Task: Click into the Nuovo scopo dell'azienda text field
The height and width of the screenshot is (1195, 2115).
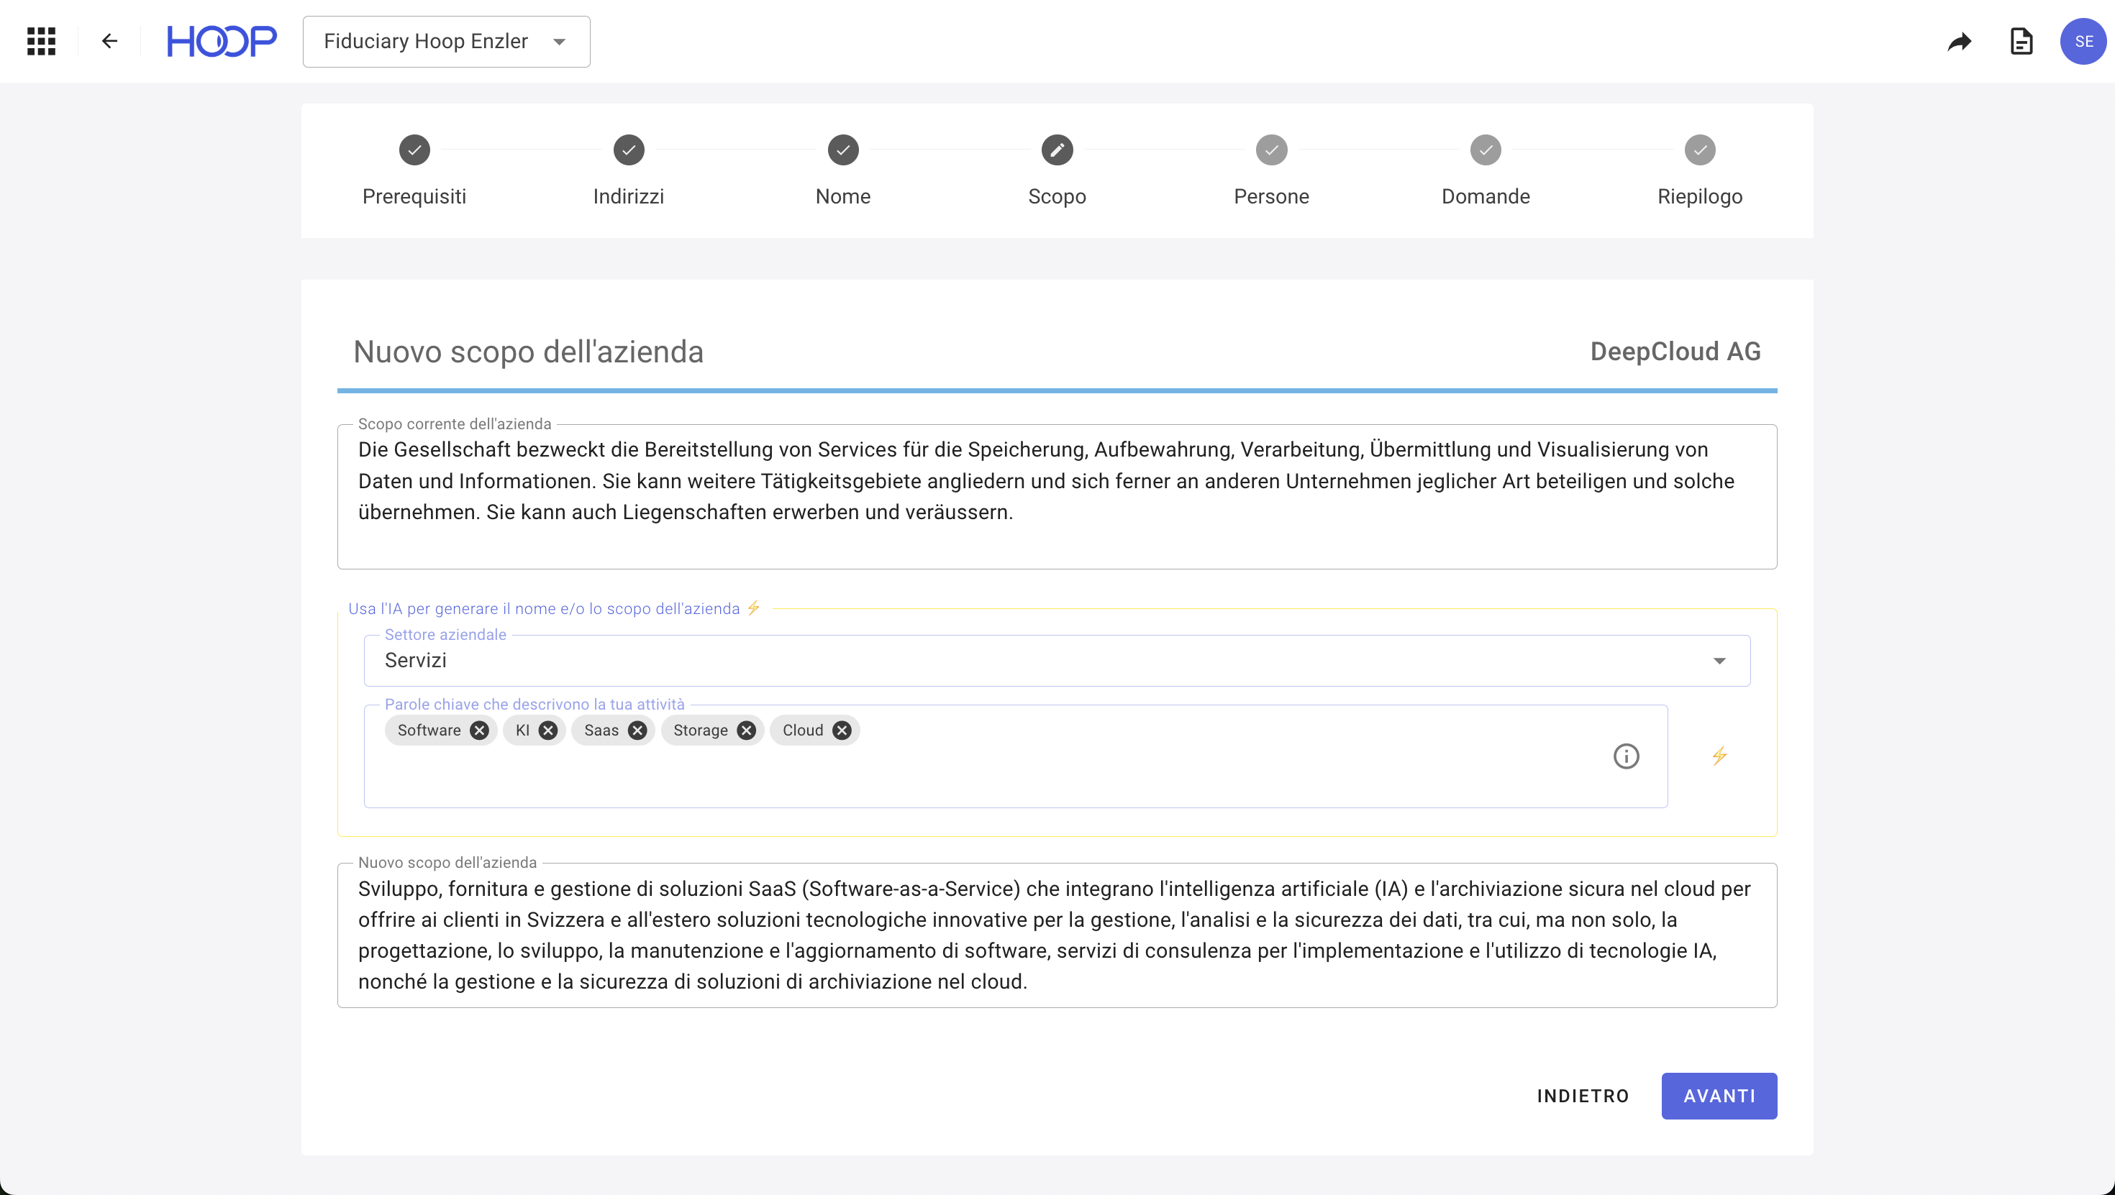Action: tap(1056, 935)
